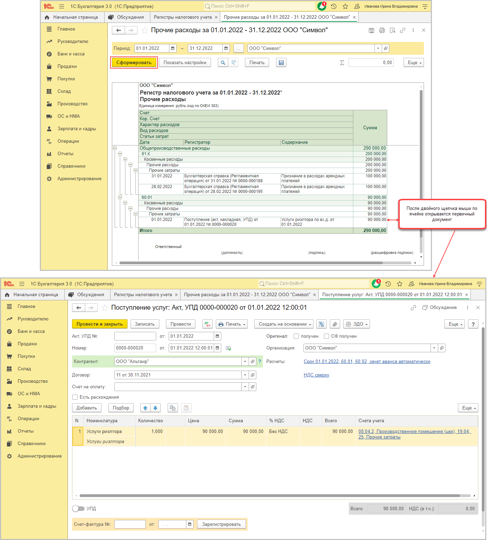Click the report's vertical scrollbar
Viewport: 487px width, 540px height.
tap(421, 164)
